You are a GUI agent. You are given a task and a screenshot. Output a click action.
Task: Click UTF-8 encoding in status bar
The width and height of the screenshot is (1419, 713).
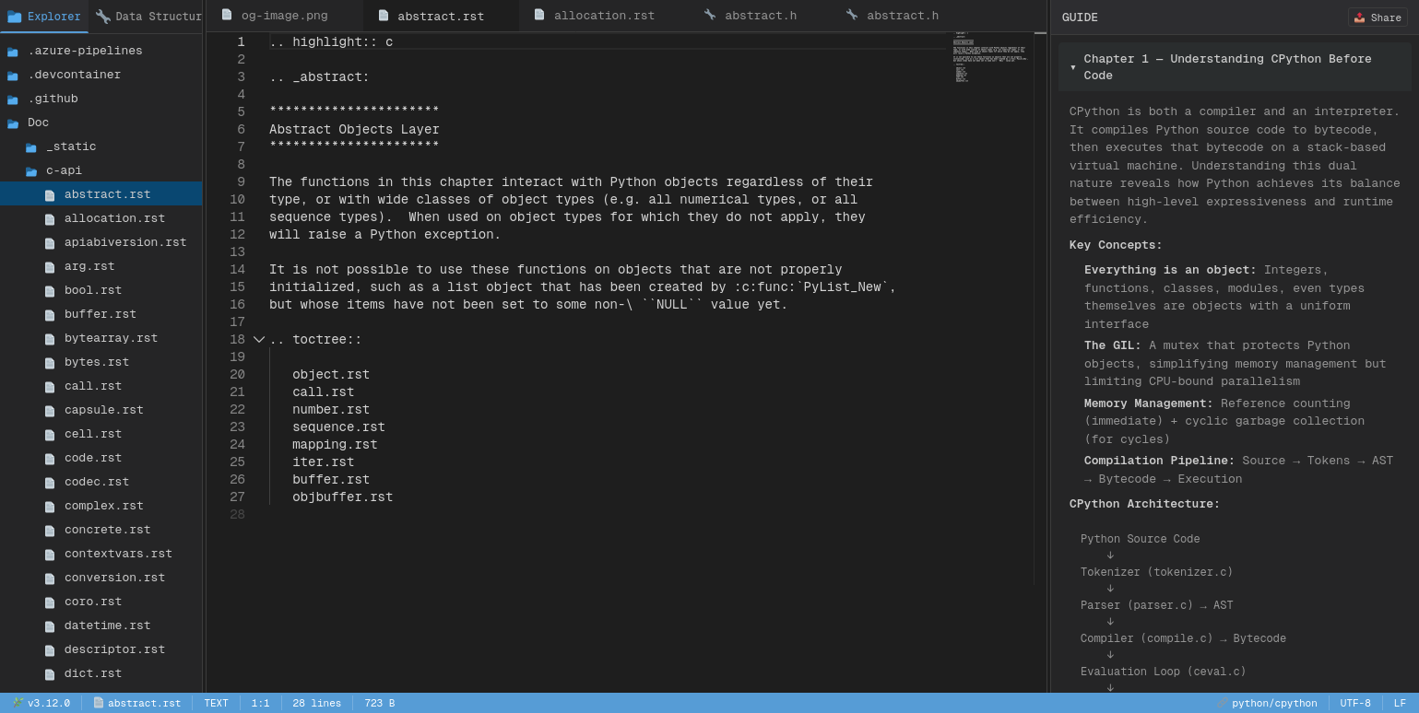click(1354, 703)
